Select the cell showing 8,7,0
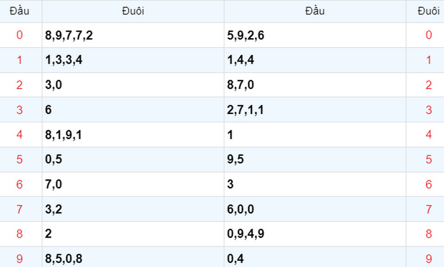Image resolution: width=444 pixels, height=267 pixels. [315, 85]
